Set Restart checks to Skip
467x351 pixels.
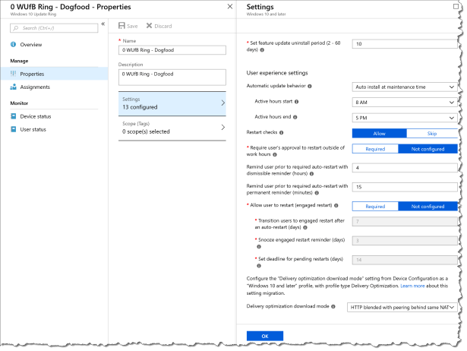point(432,133)
